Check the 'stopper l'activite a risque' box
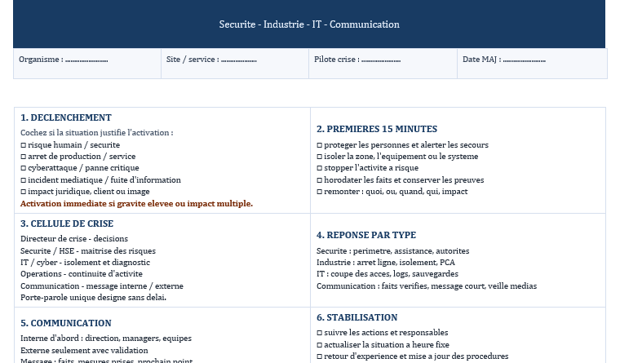Screen dimensions: 620x363 tap(320, 168)
